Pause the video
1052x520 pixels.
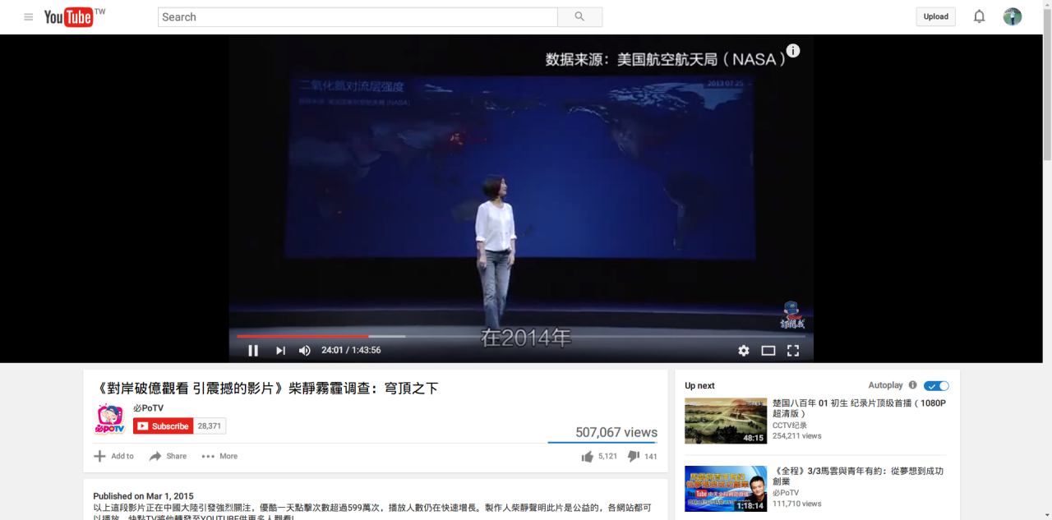(253, 350)
